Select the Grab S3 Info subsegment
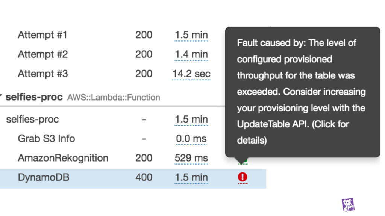Screen dimensions: 385x216 click(x=46, y=139)
